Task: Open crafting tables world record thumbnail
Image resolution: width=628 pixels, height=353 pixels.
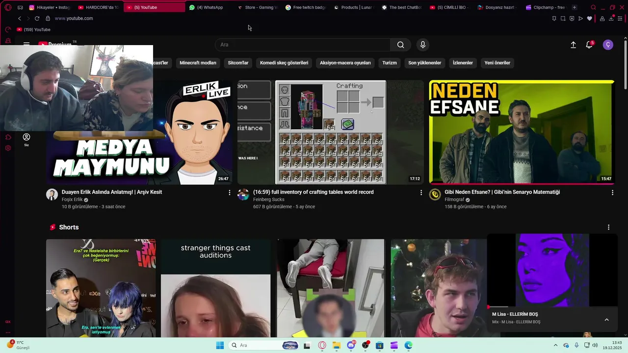Action: (x=331, y=132)
